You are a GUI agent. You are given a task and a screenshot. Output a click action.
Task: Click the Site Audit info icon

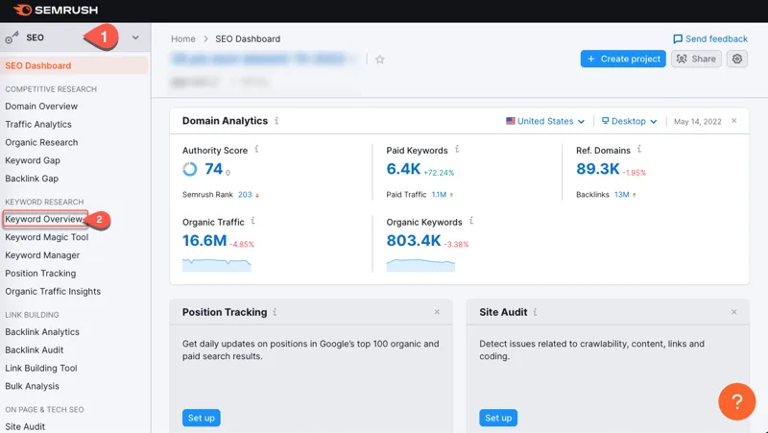tap(535, 312)
